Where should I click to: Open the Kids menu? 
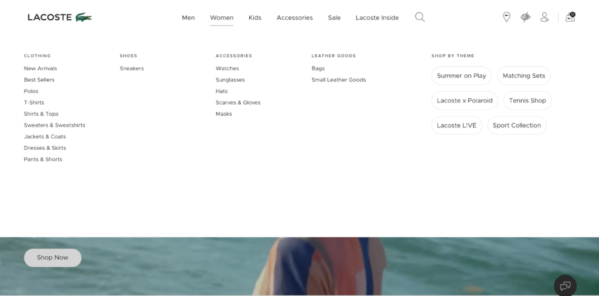point(255,18)
